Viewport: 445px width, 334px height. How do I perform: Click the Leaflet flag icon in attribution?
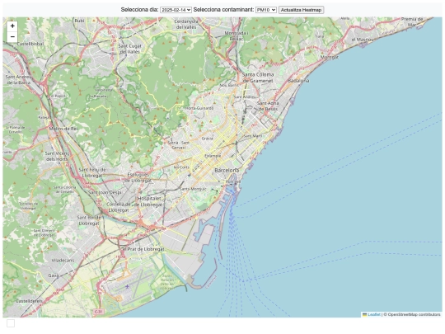pos(365,314)
